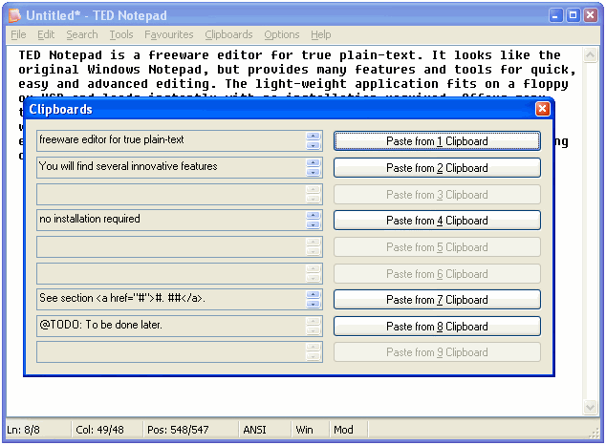Screen dimensions: 606x445
Task: Minimize the TED Notepad window
Action: (555, 15)
